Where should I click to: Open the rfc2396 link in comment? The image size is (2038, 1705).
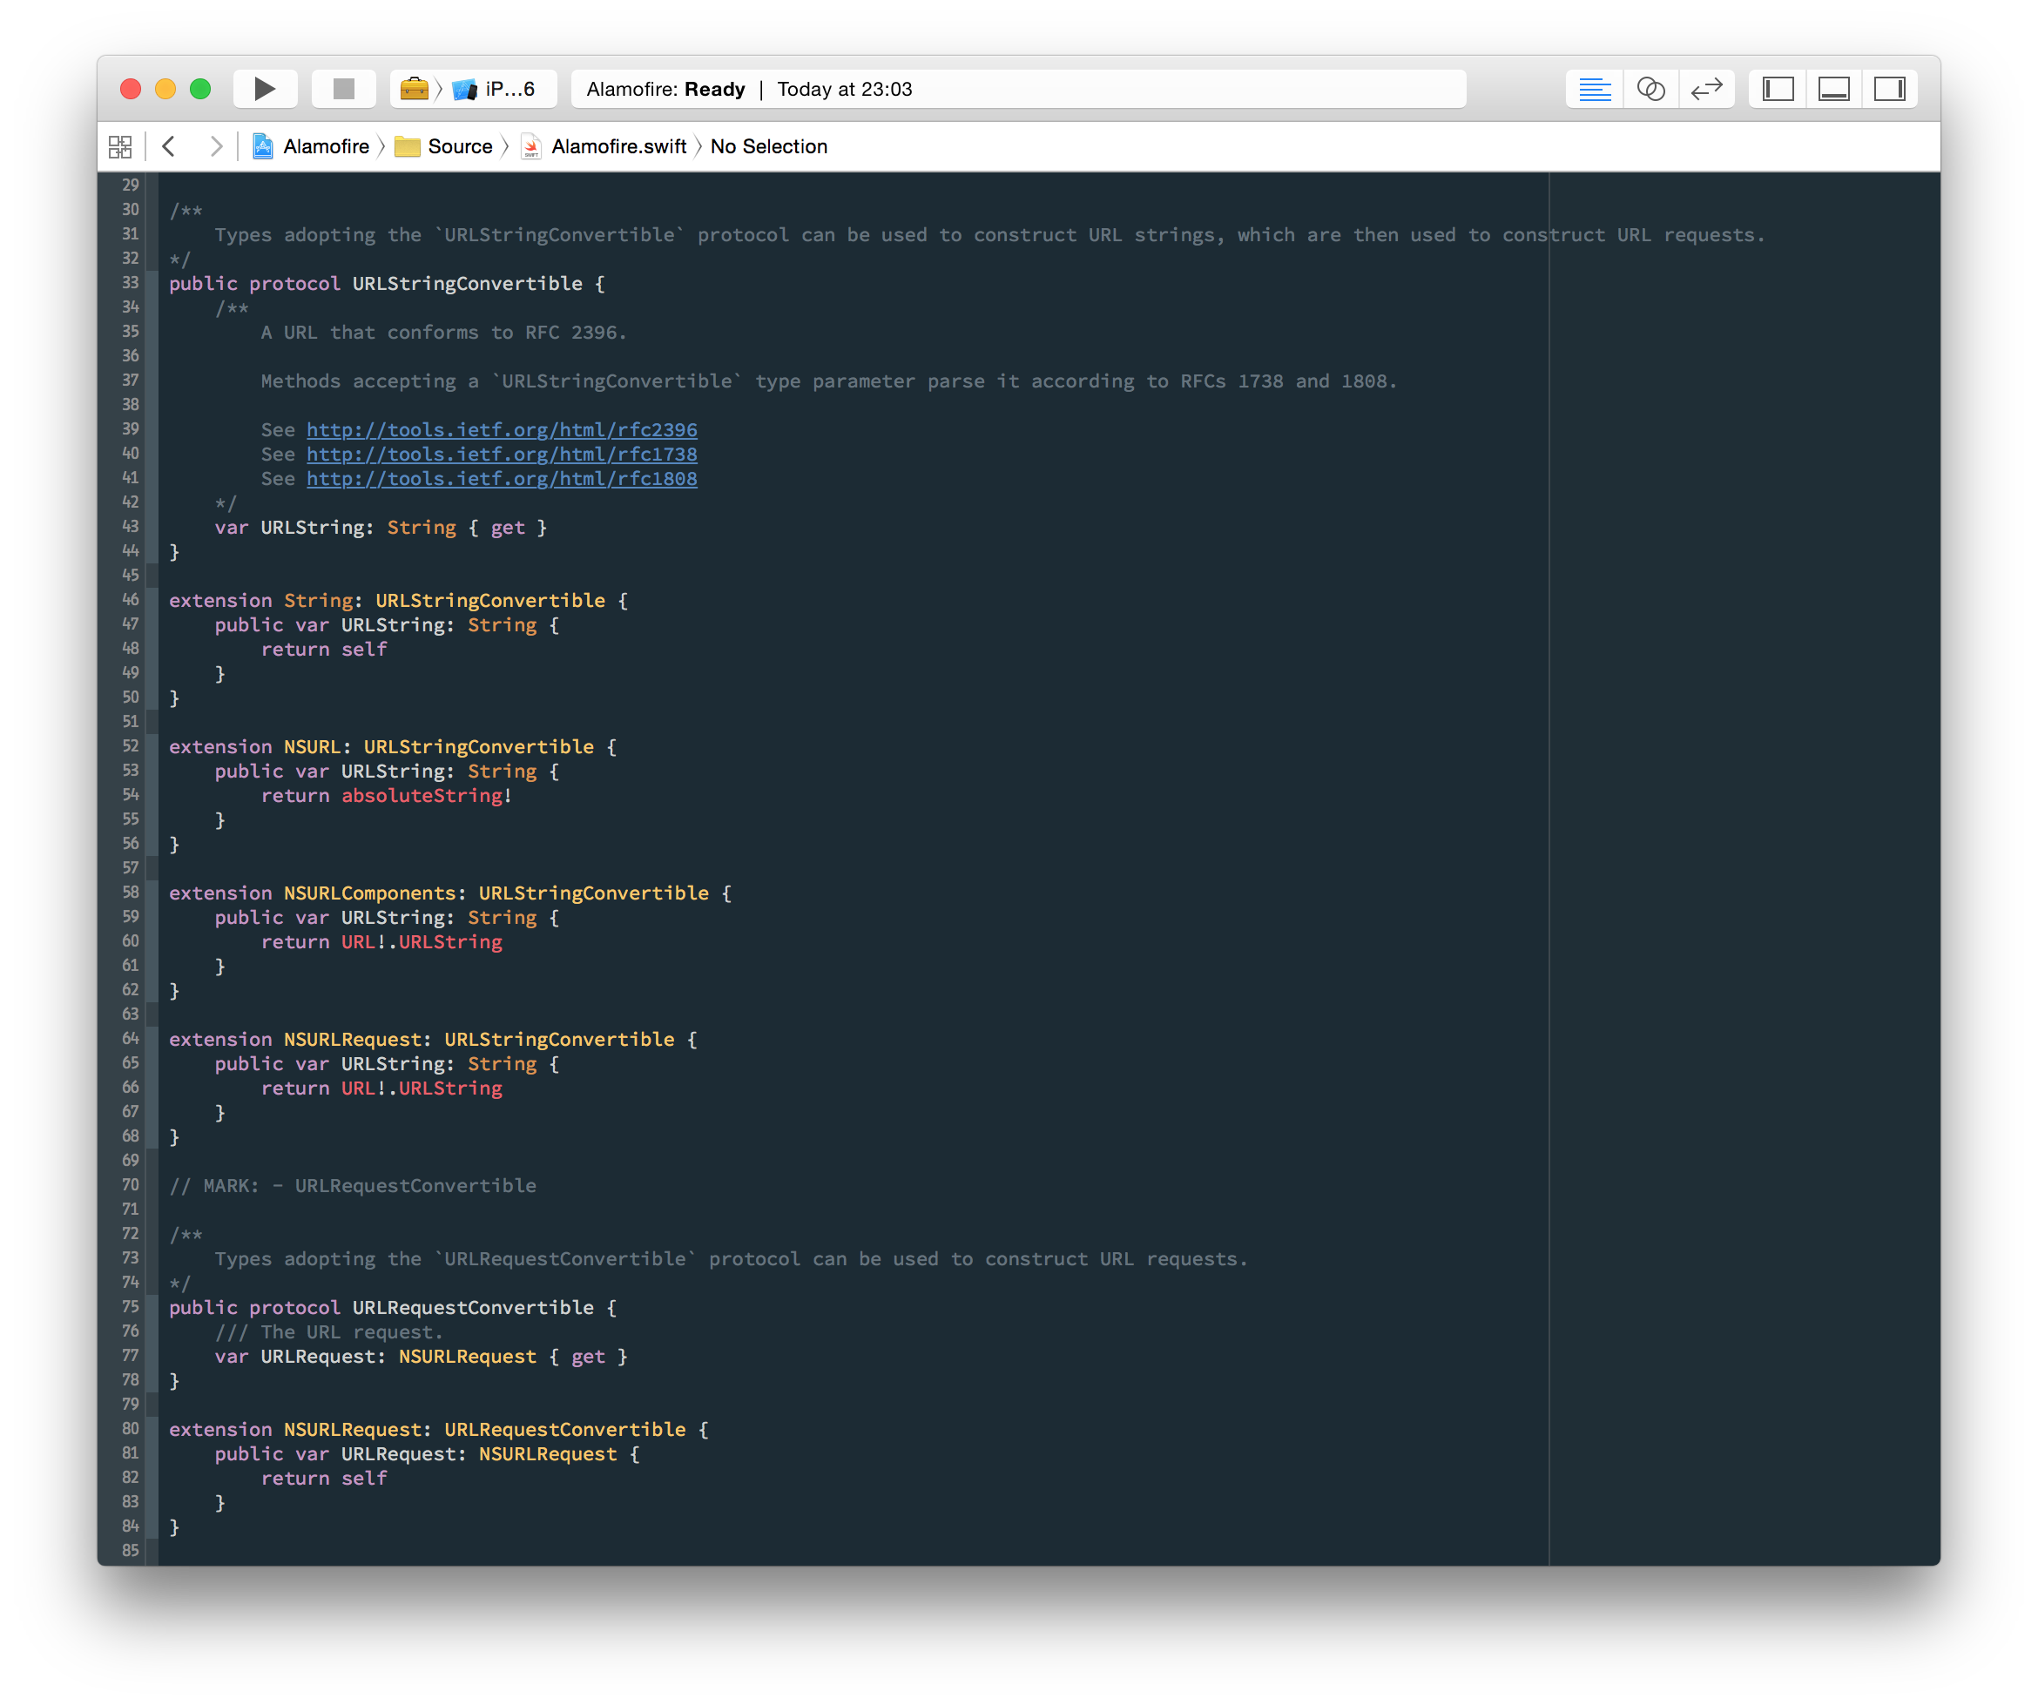pyautogui.click(x=502, y=430)
